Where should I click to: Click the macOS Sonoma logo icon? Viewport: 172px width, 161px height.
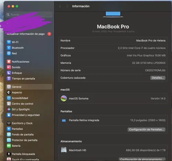click(64, 98)
